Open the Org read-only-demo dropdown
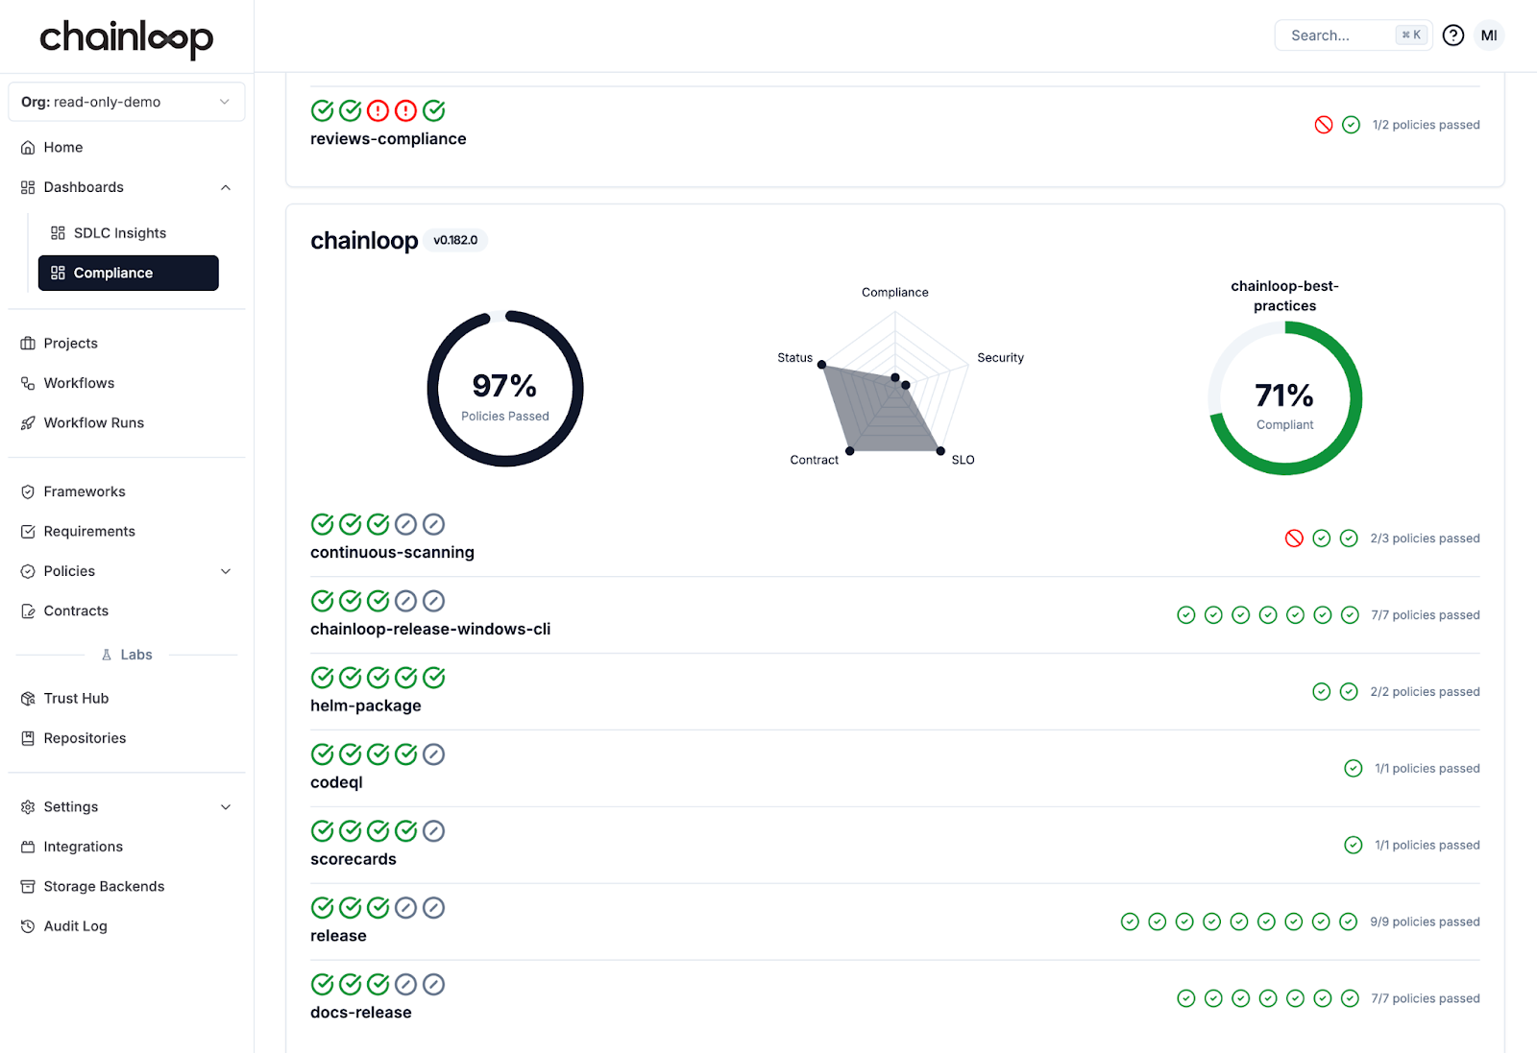 click(126, 102)
